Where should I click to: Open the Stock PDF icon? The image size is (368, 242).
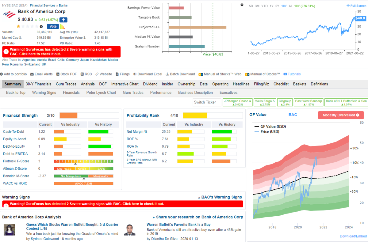[x=58, y=74]
